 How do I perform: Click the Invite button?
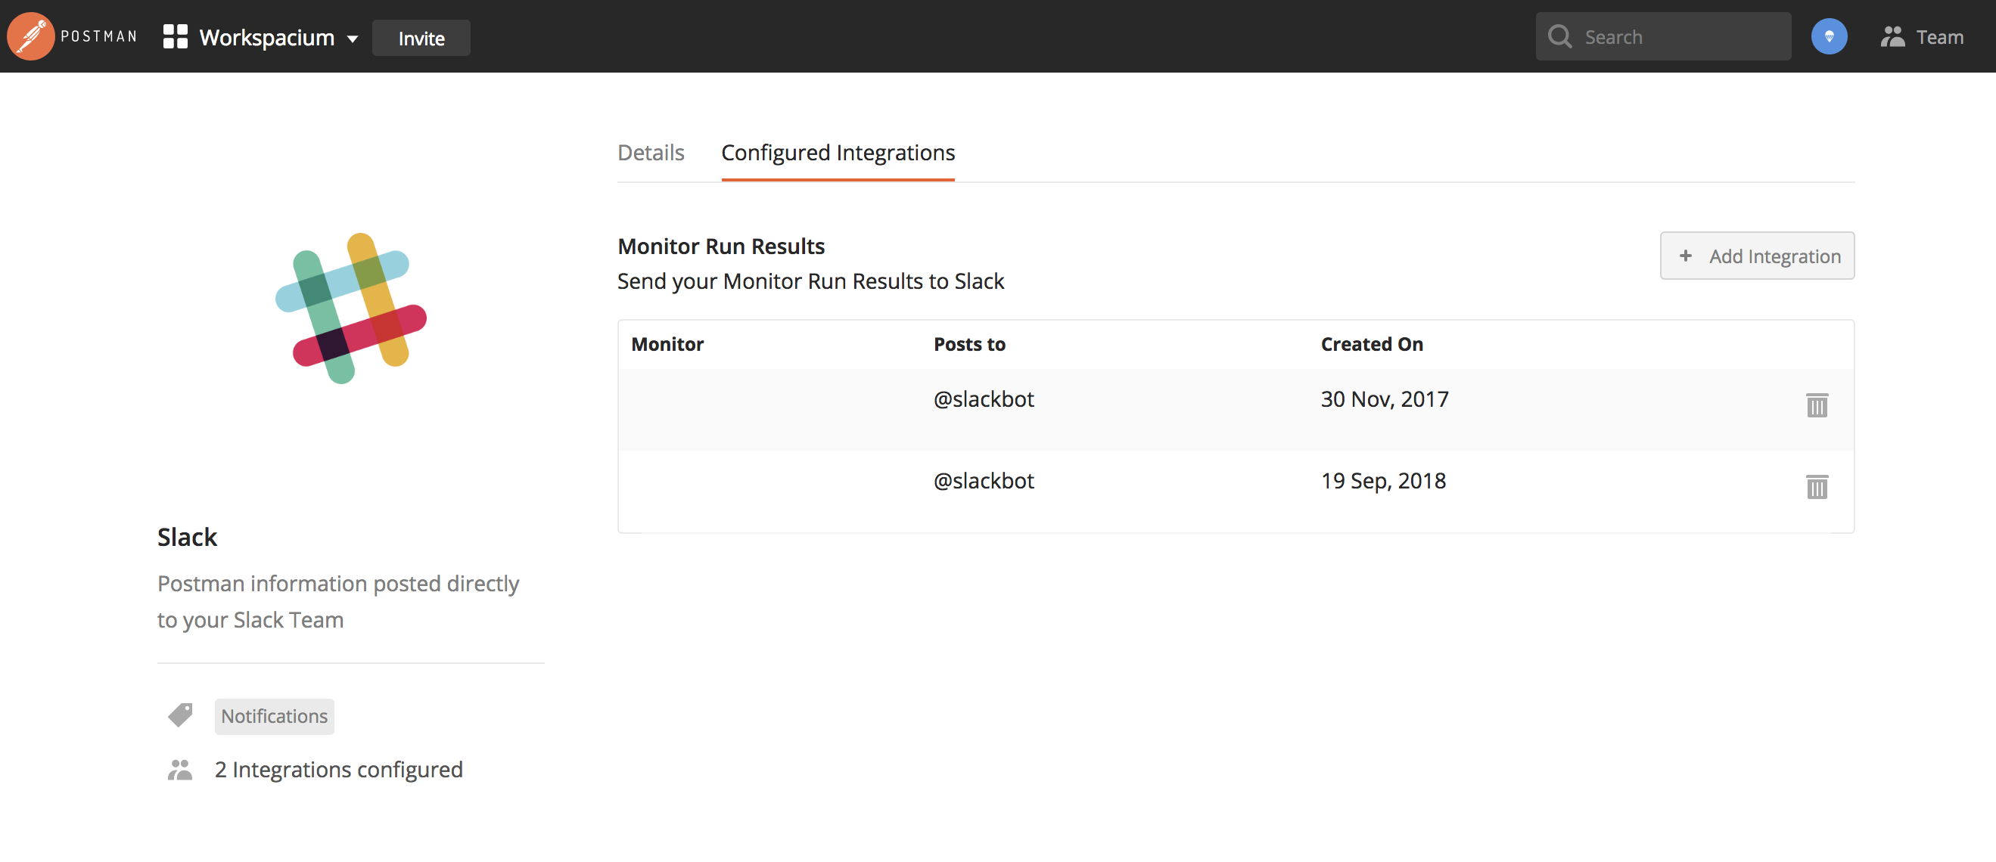click(x=421, y=38)
